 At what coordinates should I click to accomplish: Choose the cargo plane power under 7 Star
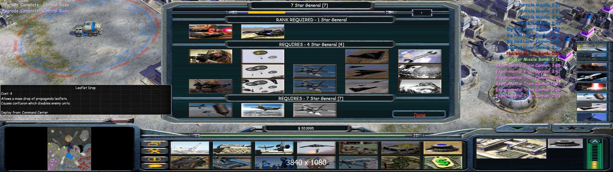pyautogui.click(x=263, y=110)
